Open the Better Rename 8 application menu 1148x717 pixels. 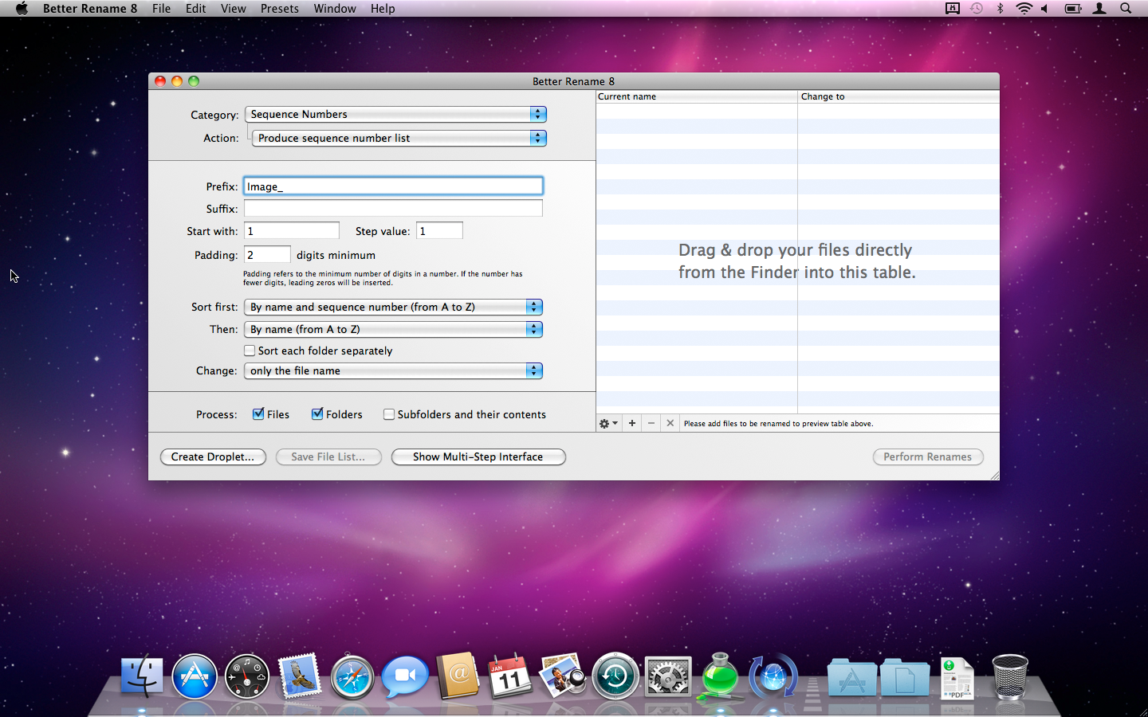point(90,8)
